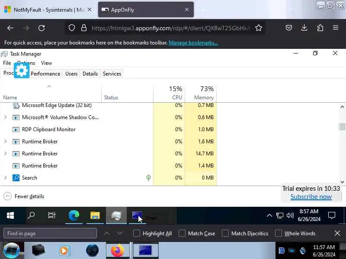Switch to the Performance tab
Image resolution: width=346 pixels, height=259 pixels.
[45, 73]
